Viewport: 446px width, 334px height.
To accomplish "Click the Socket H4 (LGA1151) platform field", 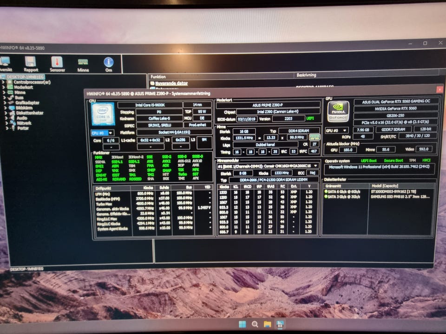I will (x=174, y=132).
